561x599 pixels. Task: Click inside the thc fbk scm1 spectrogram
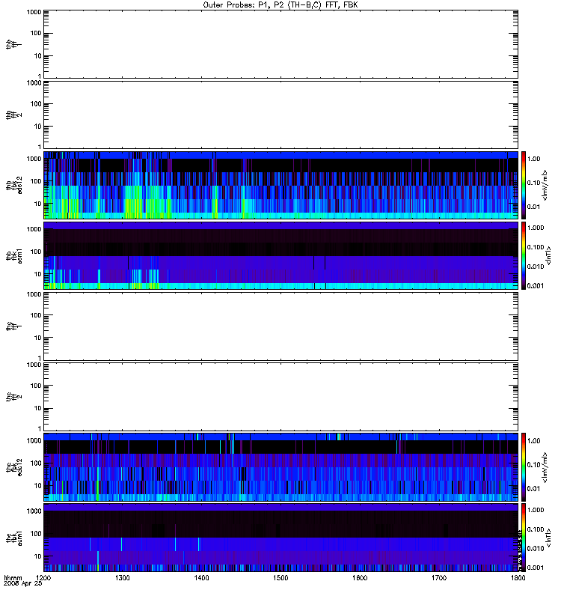tap(281, 538)
